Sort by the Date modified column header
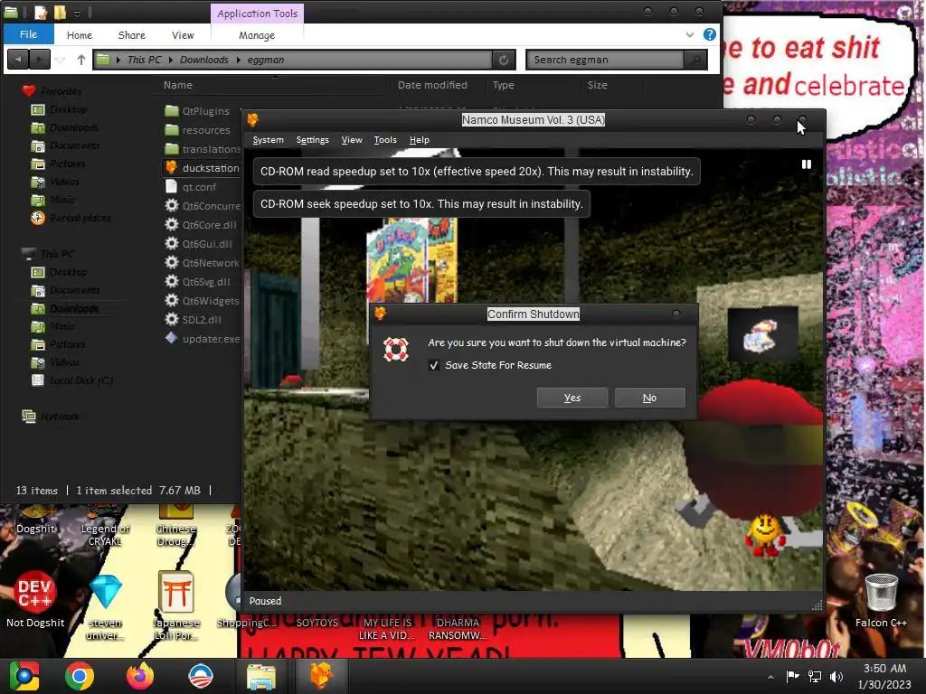The image size is (926, 694). tap(432, 85)
